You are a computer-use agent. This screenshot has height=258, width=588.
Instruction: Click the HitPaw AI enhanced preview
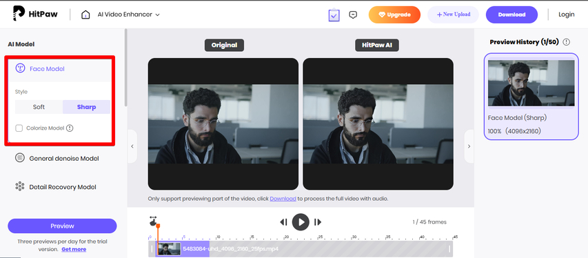[378, 124]
